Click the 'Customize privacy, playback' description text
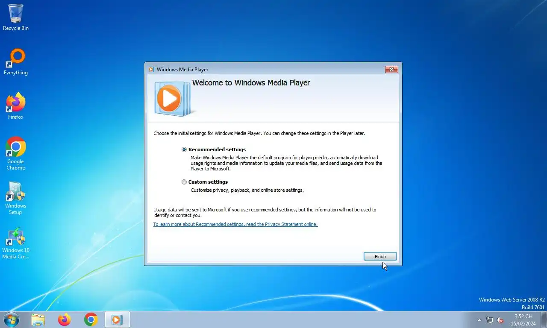The image size is (547, 328). pos(247,190)
